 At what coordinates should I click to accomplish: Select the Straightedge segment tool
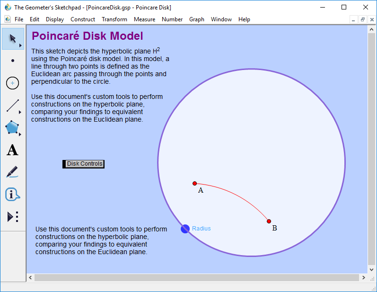(13, 106)
